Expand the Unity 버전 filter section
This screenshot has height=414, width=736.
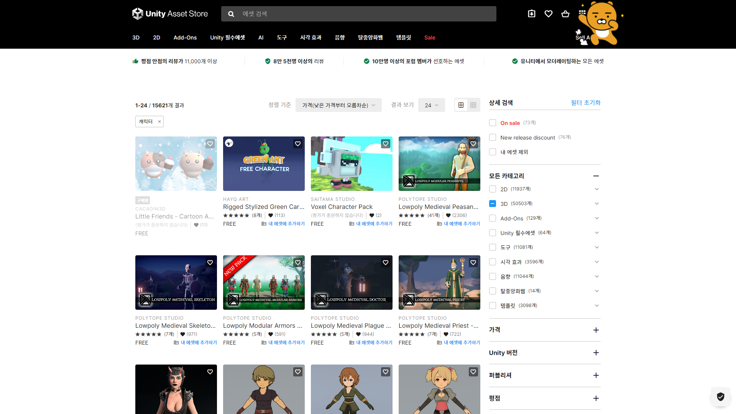pos(596,353)
